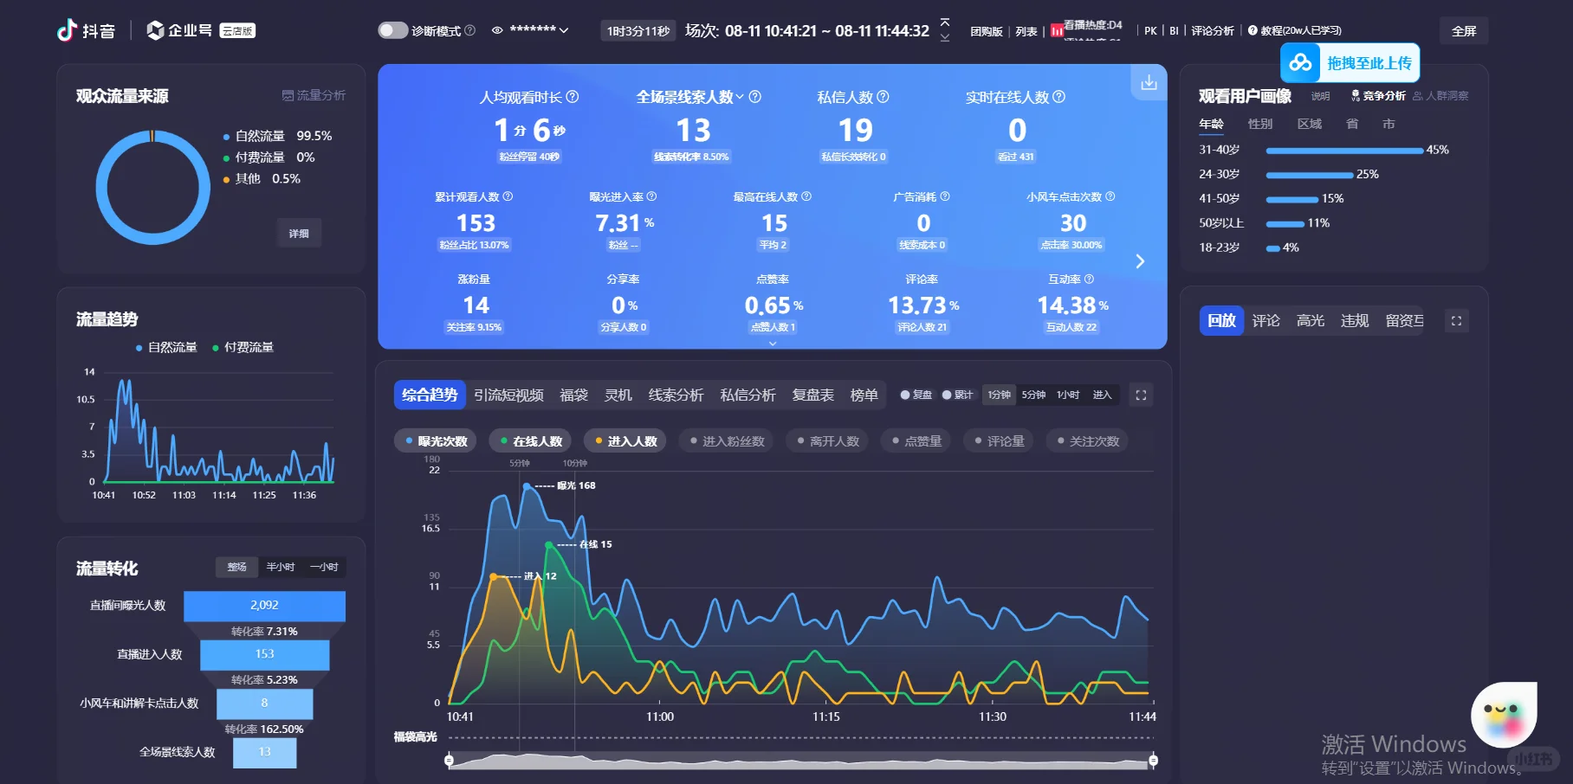Click the download icon on the metrics panel
This screenshot has width=1573, height=784.
click(x=1149, y=82)
